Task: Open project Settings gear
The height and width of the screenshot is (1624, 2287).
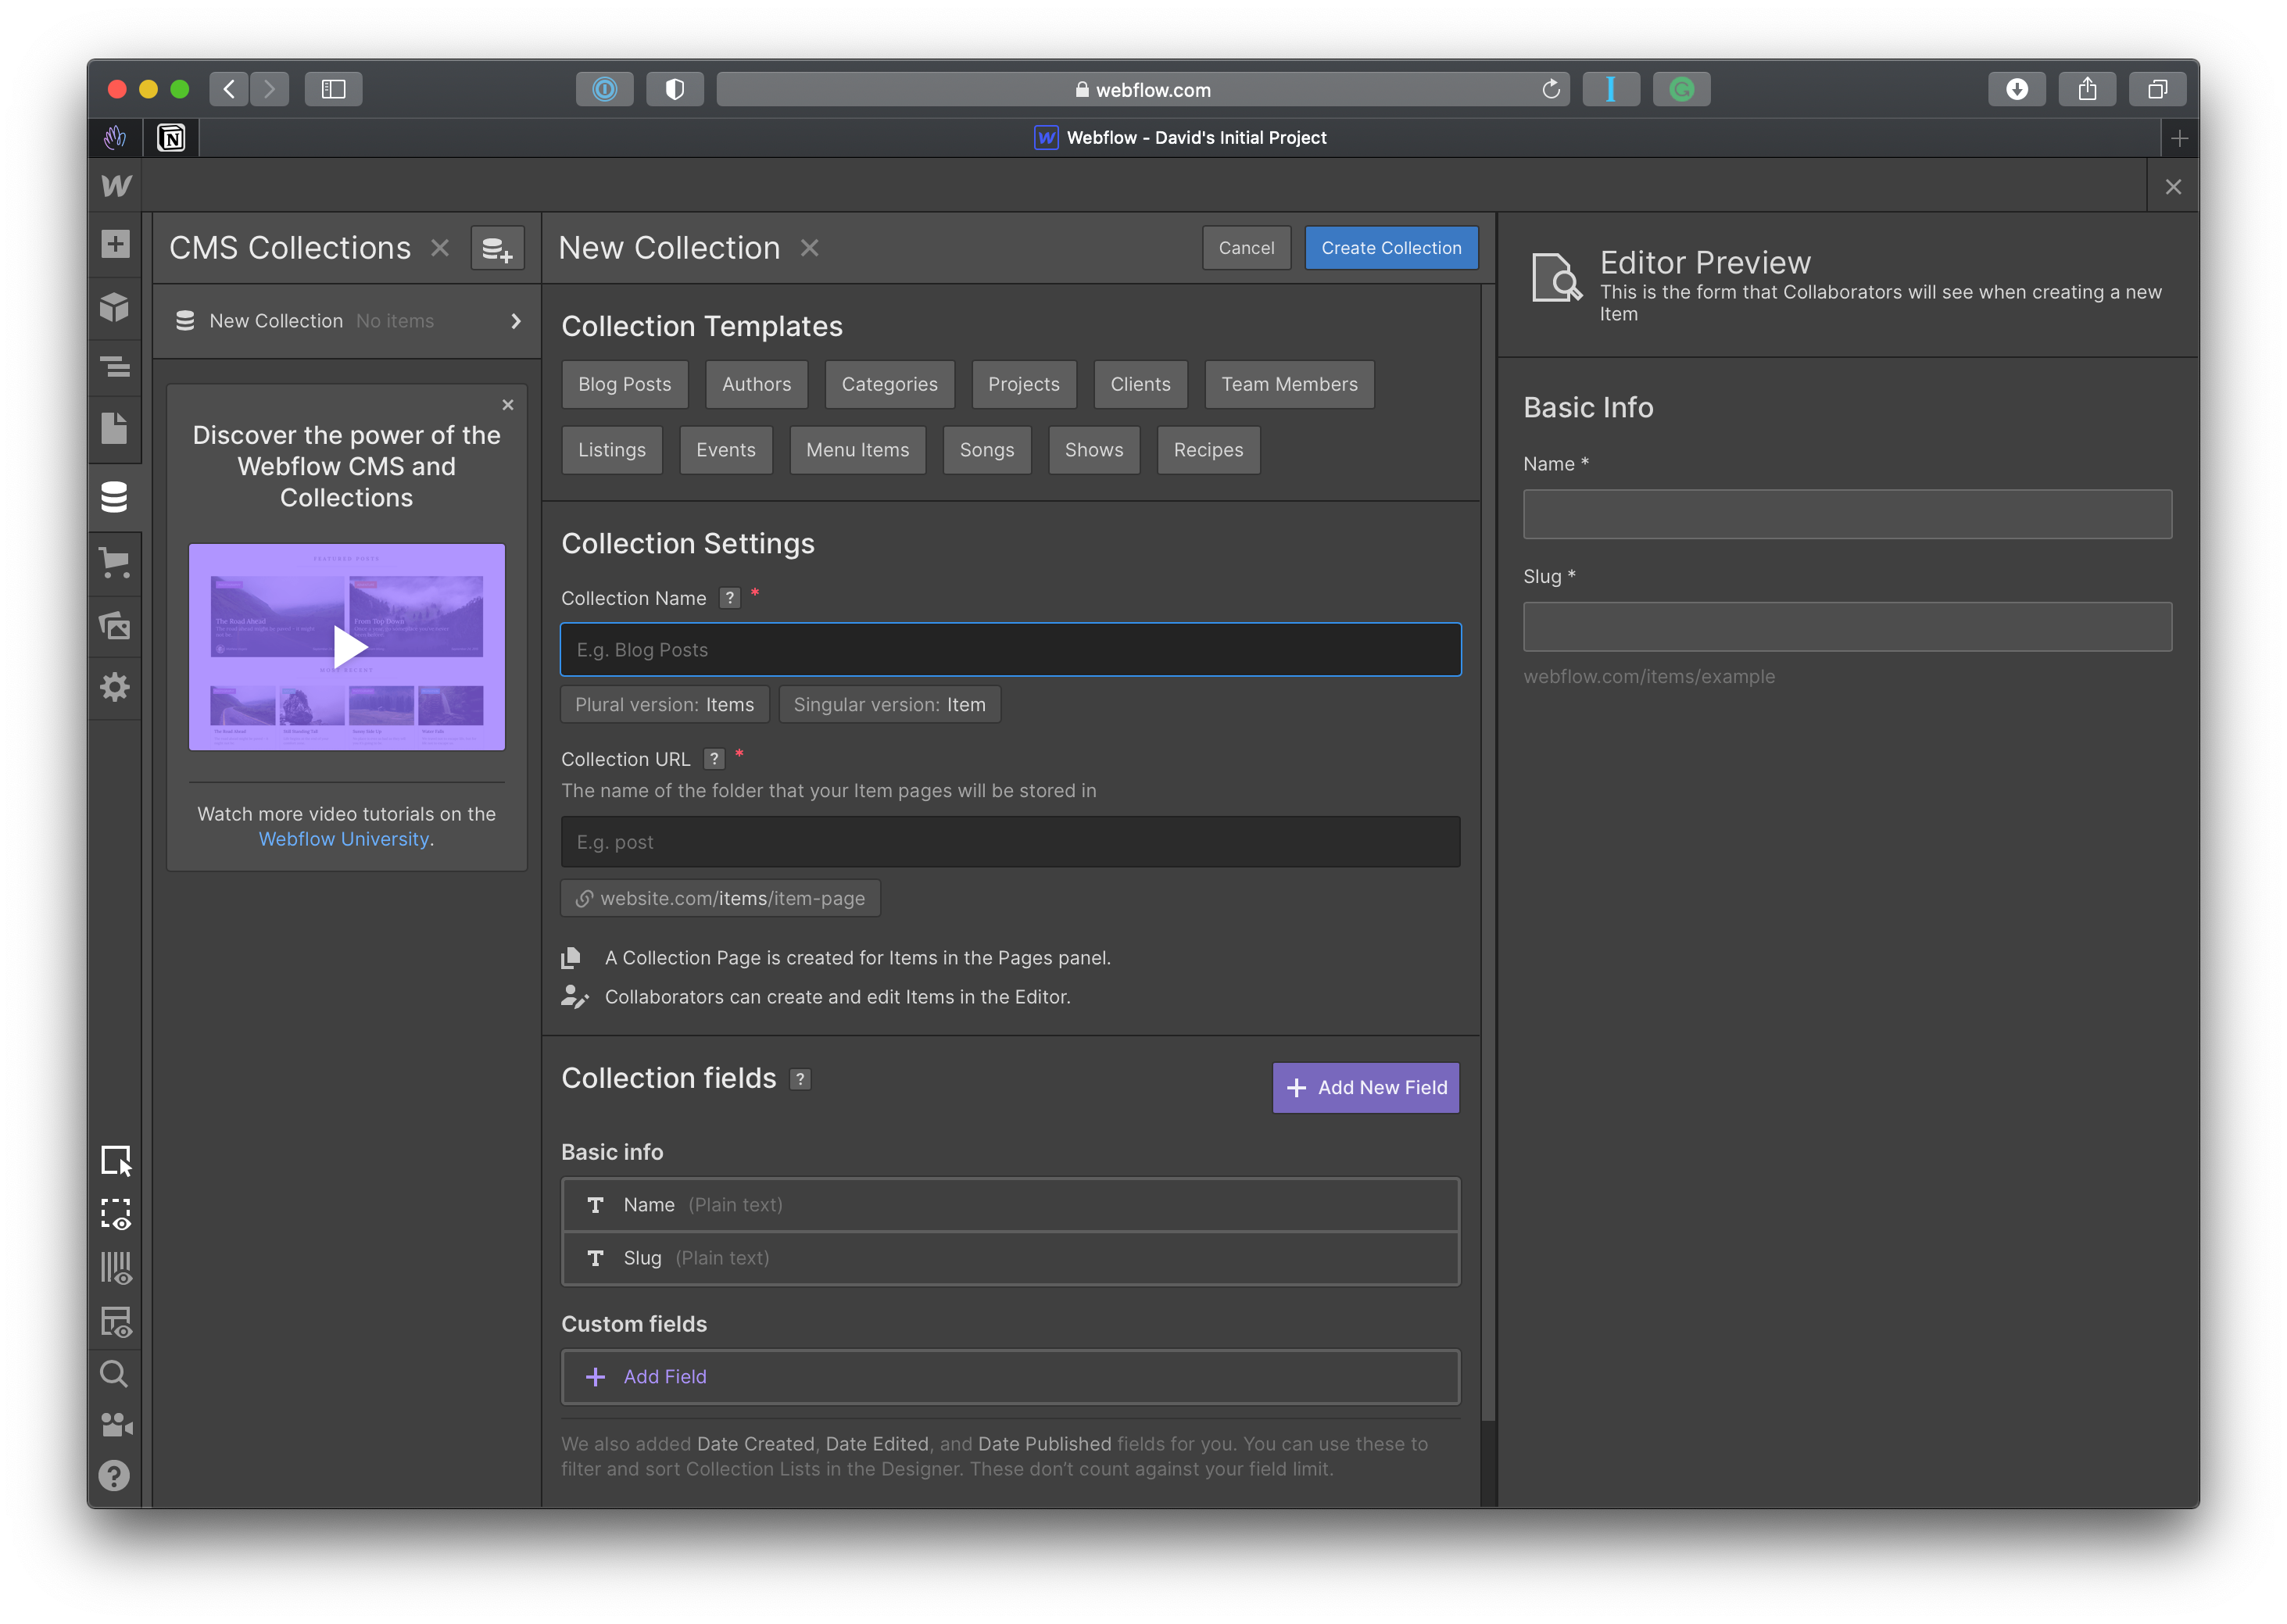Action: tap(115, 687)
